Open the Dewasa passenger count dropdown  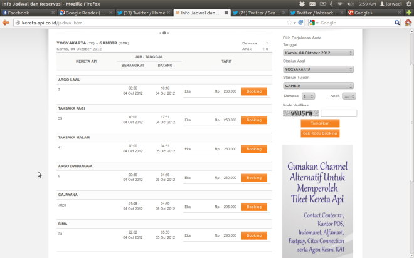[308, 96]
